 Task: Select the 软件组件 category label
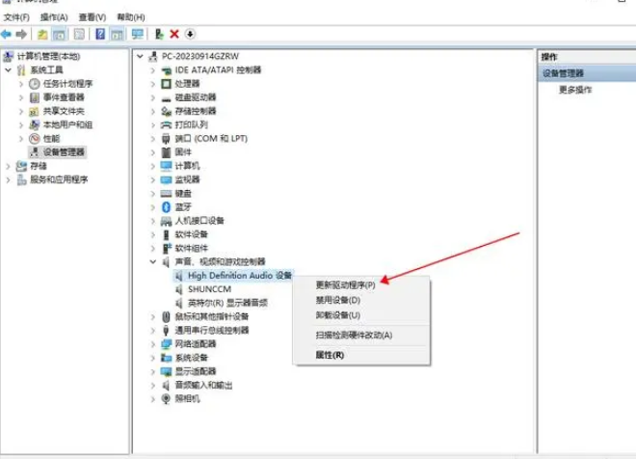point(191,249)
